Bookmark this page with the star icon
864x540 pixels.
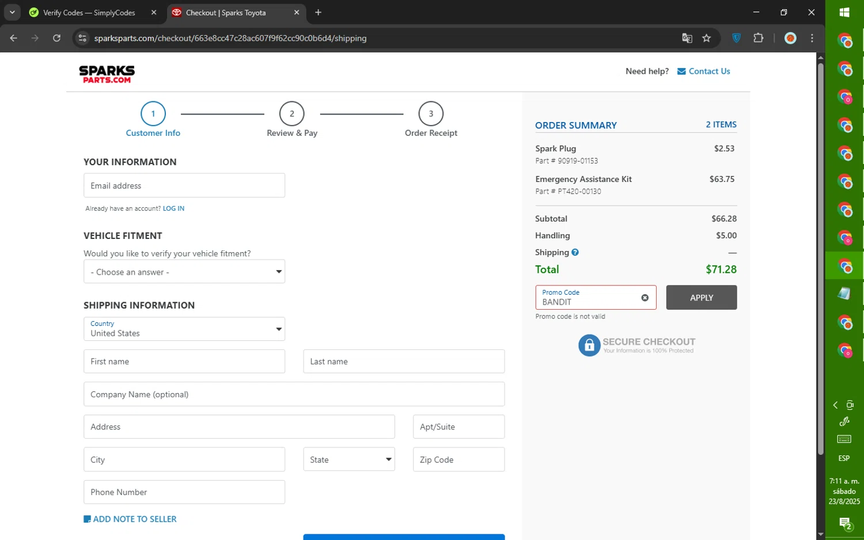click(x=706, y=38)
